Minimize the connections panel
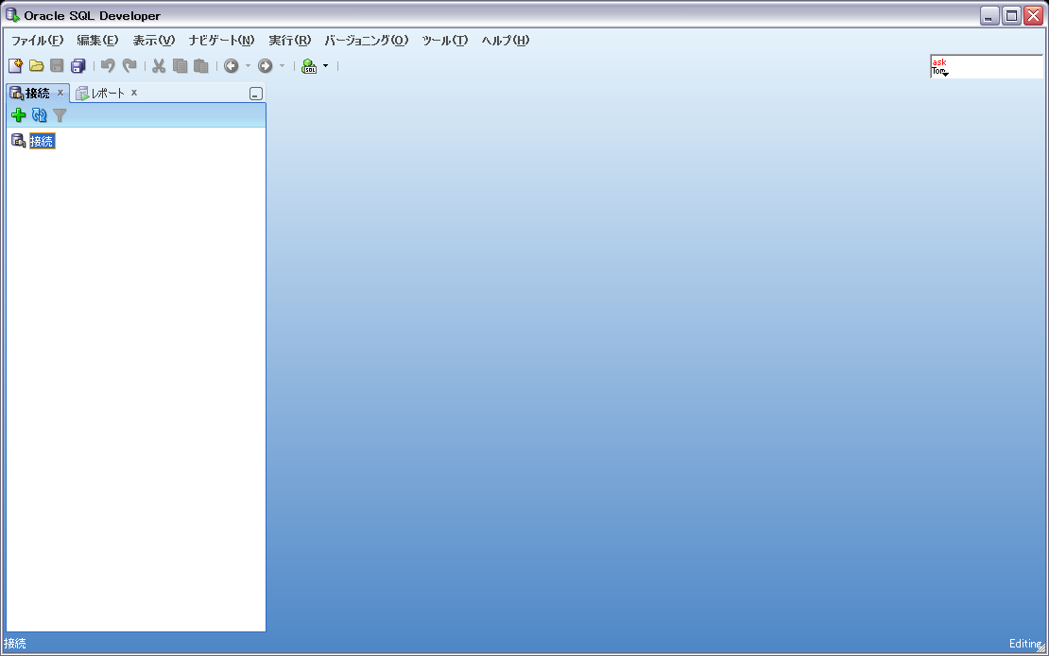Viewport: 1049px width, 656px height. [x=255, y=94]
